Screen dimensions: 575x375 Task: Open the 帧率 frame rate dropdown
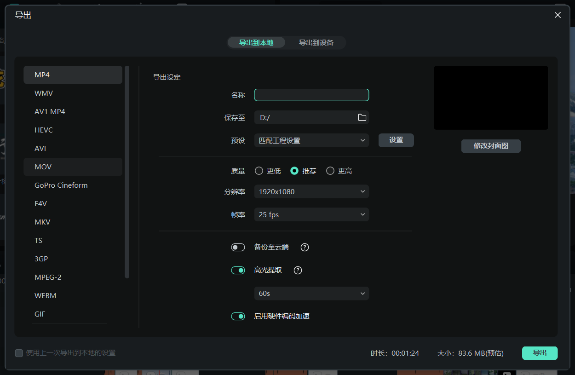tap(311, 214)
